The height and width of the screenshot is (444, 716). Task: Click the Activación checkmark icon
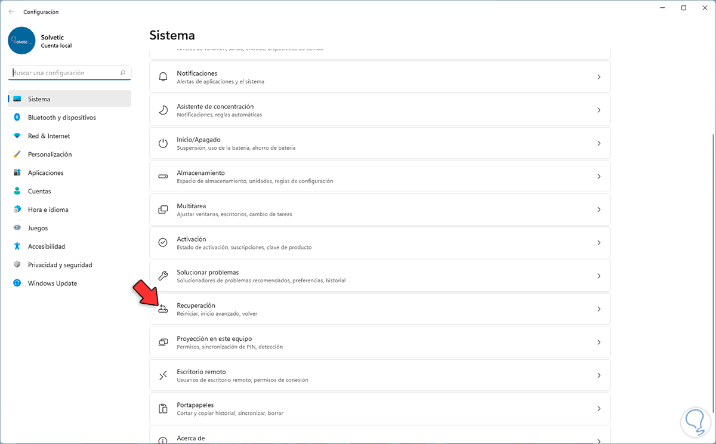point(163,243)
